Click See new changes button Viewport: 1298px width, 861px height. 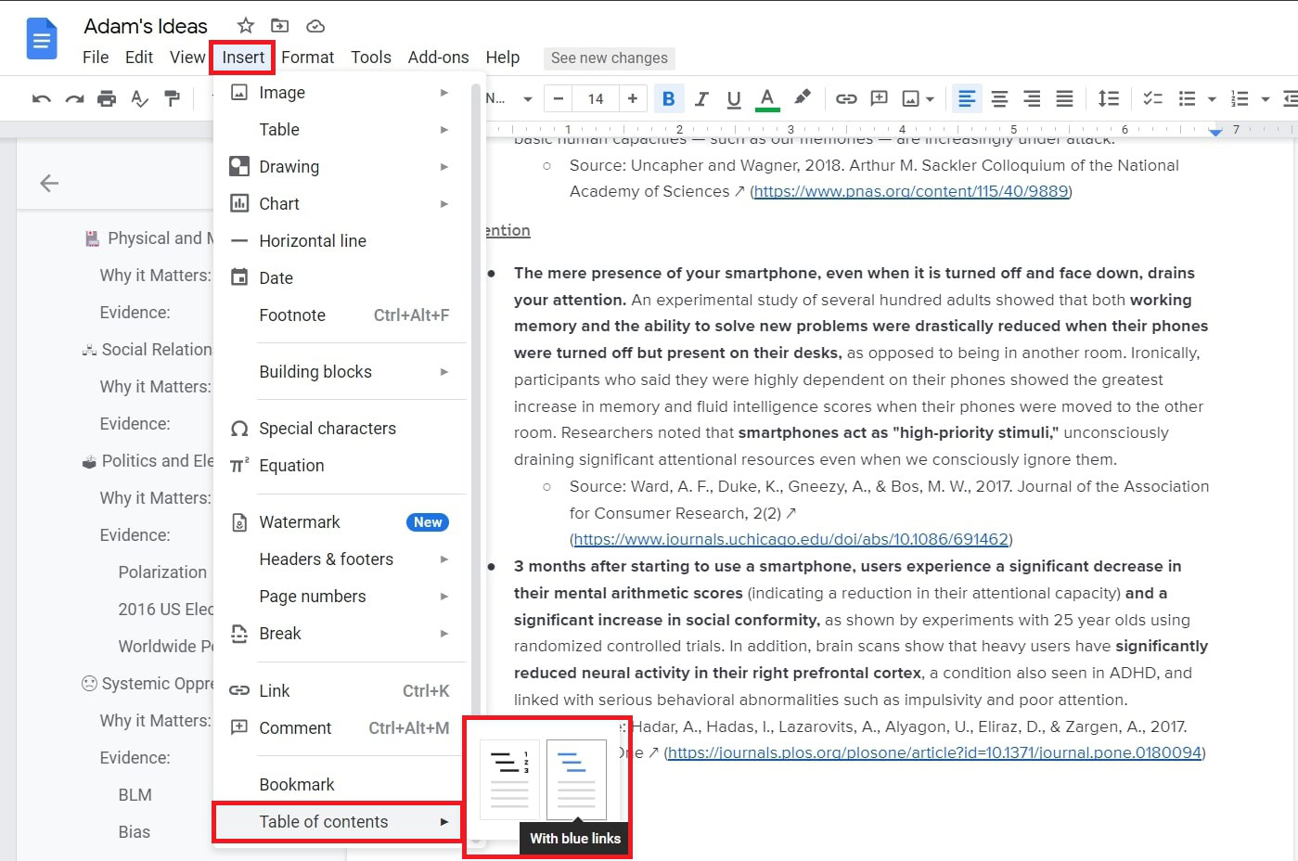pyautogui.click(x=609, y=58)
